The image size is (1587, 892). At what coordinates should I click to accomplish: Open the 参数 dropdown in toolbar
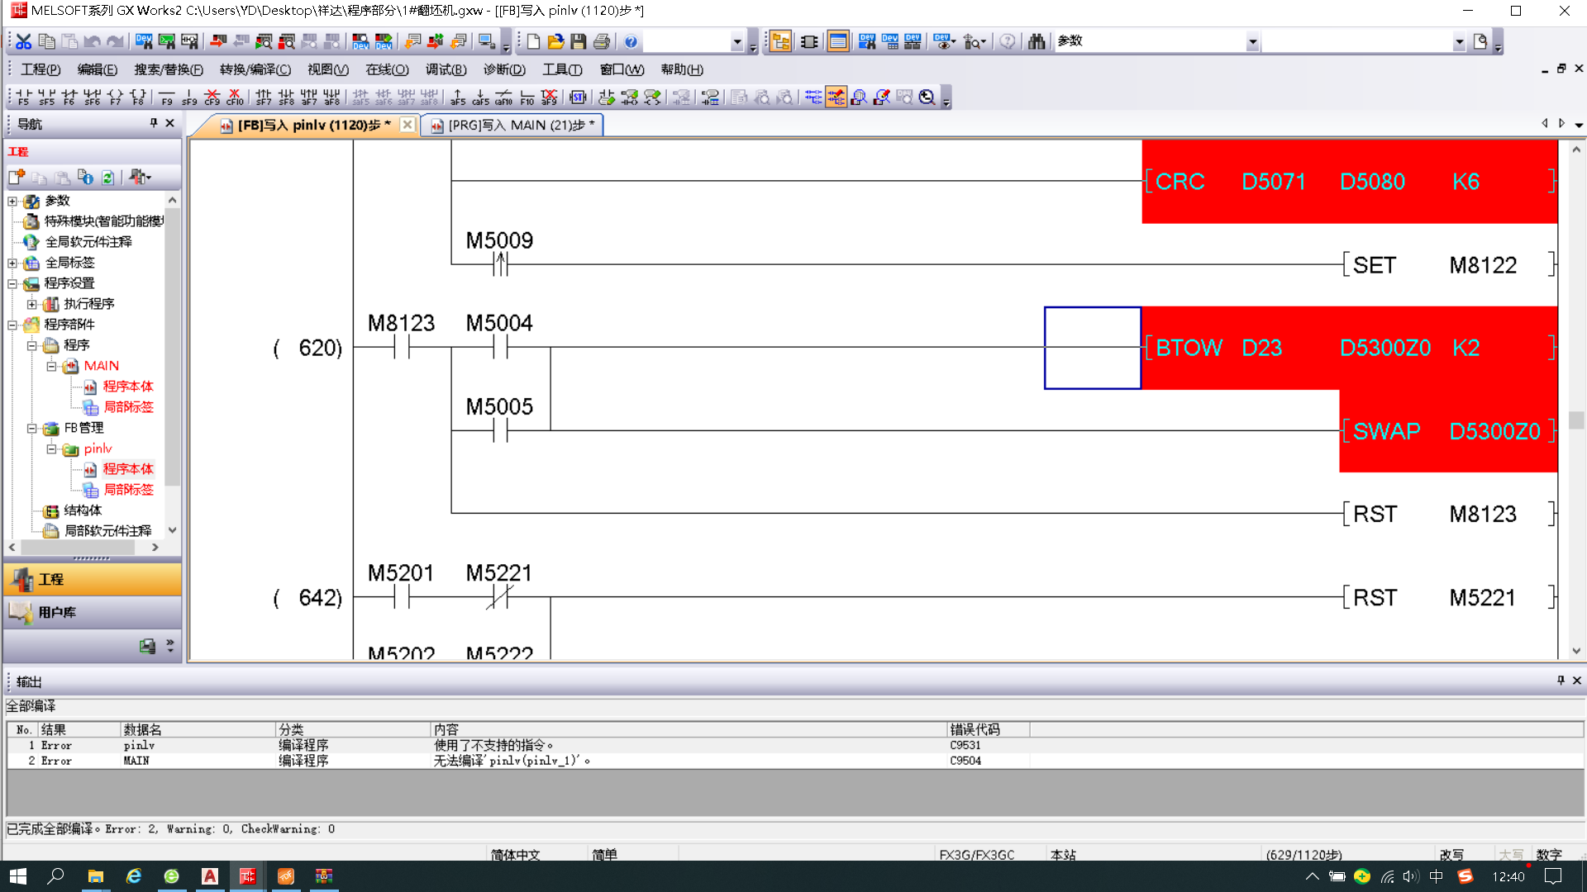(1253, 41)
